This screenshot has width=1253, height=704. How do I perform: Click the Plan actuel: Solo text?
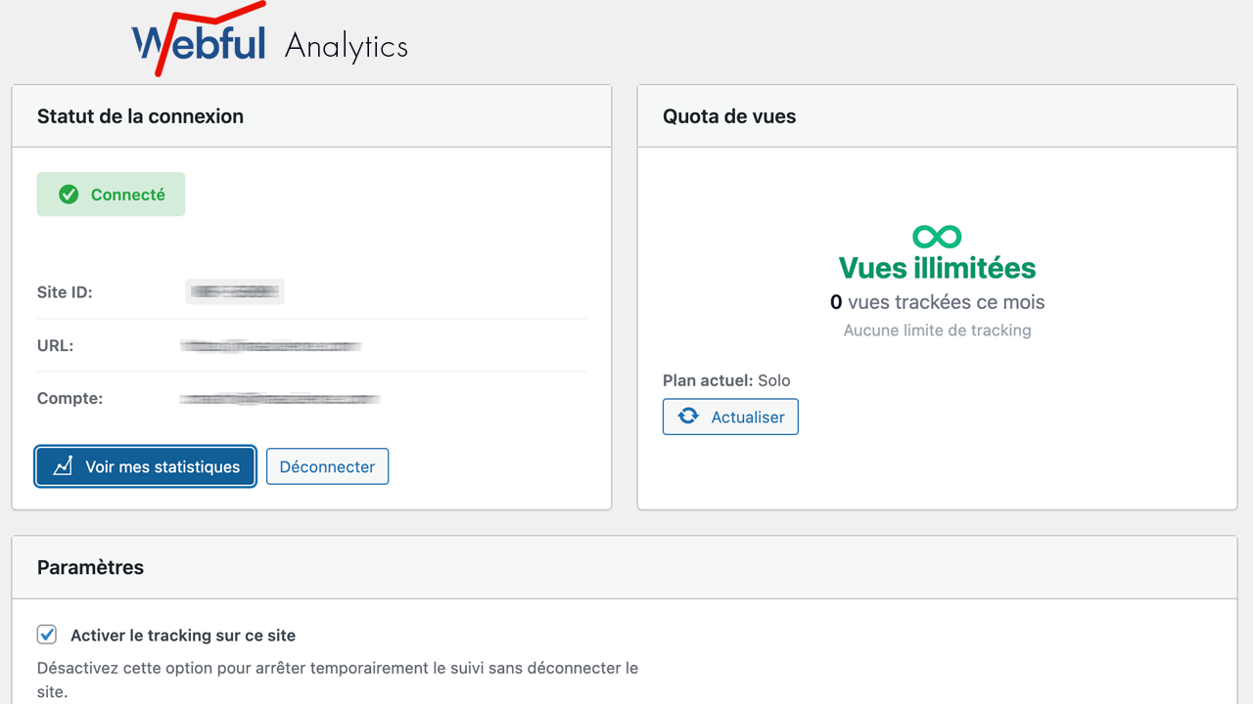(726, 380)
